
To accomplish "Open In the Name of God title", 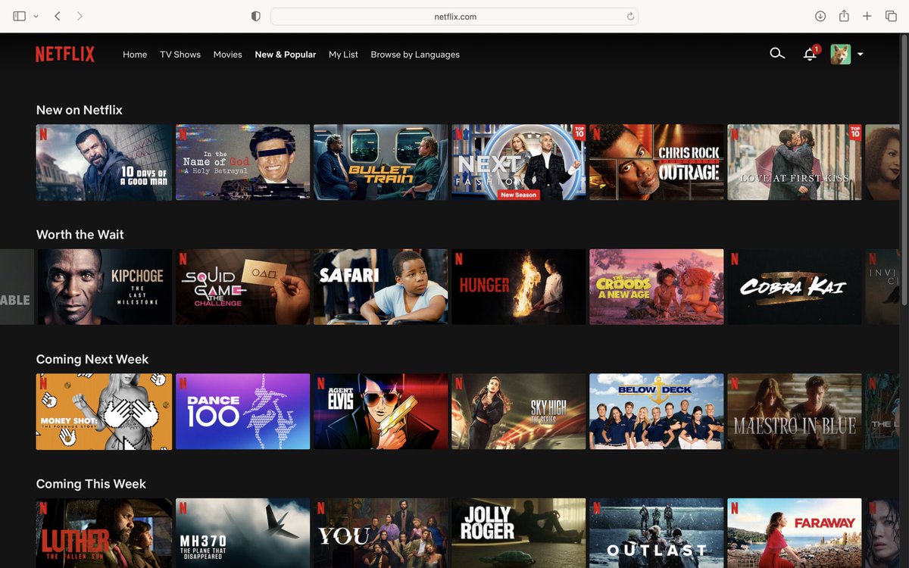I will pos(243,162).
